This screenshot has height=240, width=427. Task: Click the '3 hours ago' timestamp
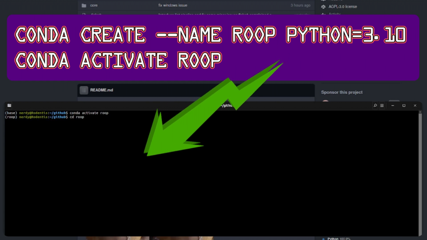click(x=300, y=5)
